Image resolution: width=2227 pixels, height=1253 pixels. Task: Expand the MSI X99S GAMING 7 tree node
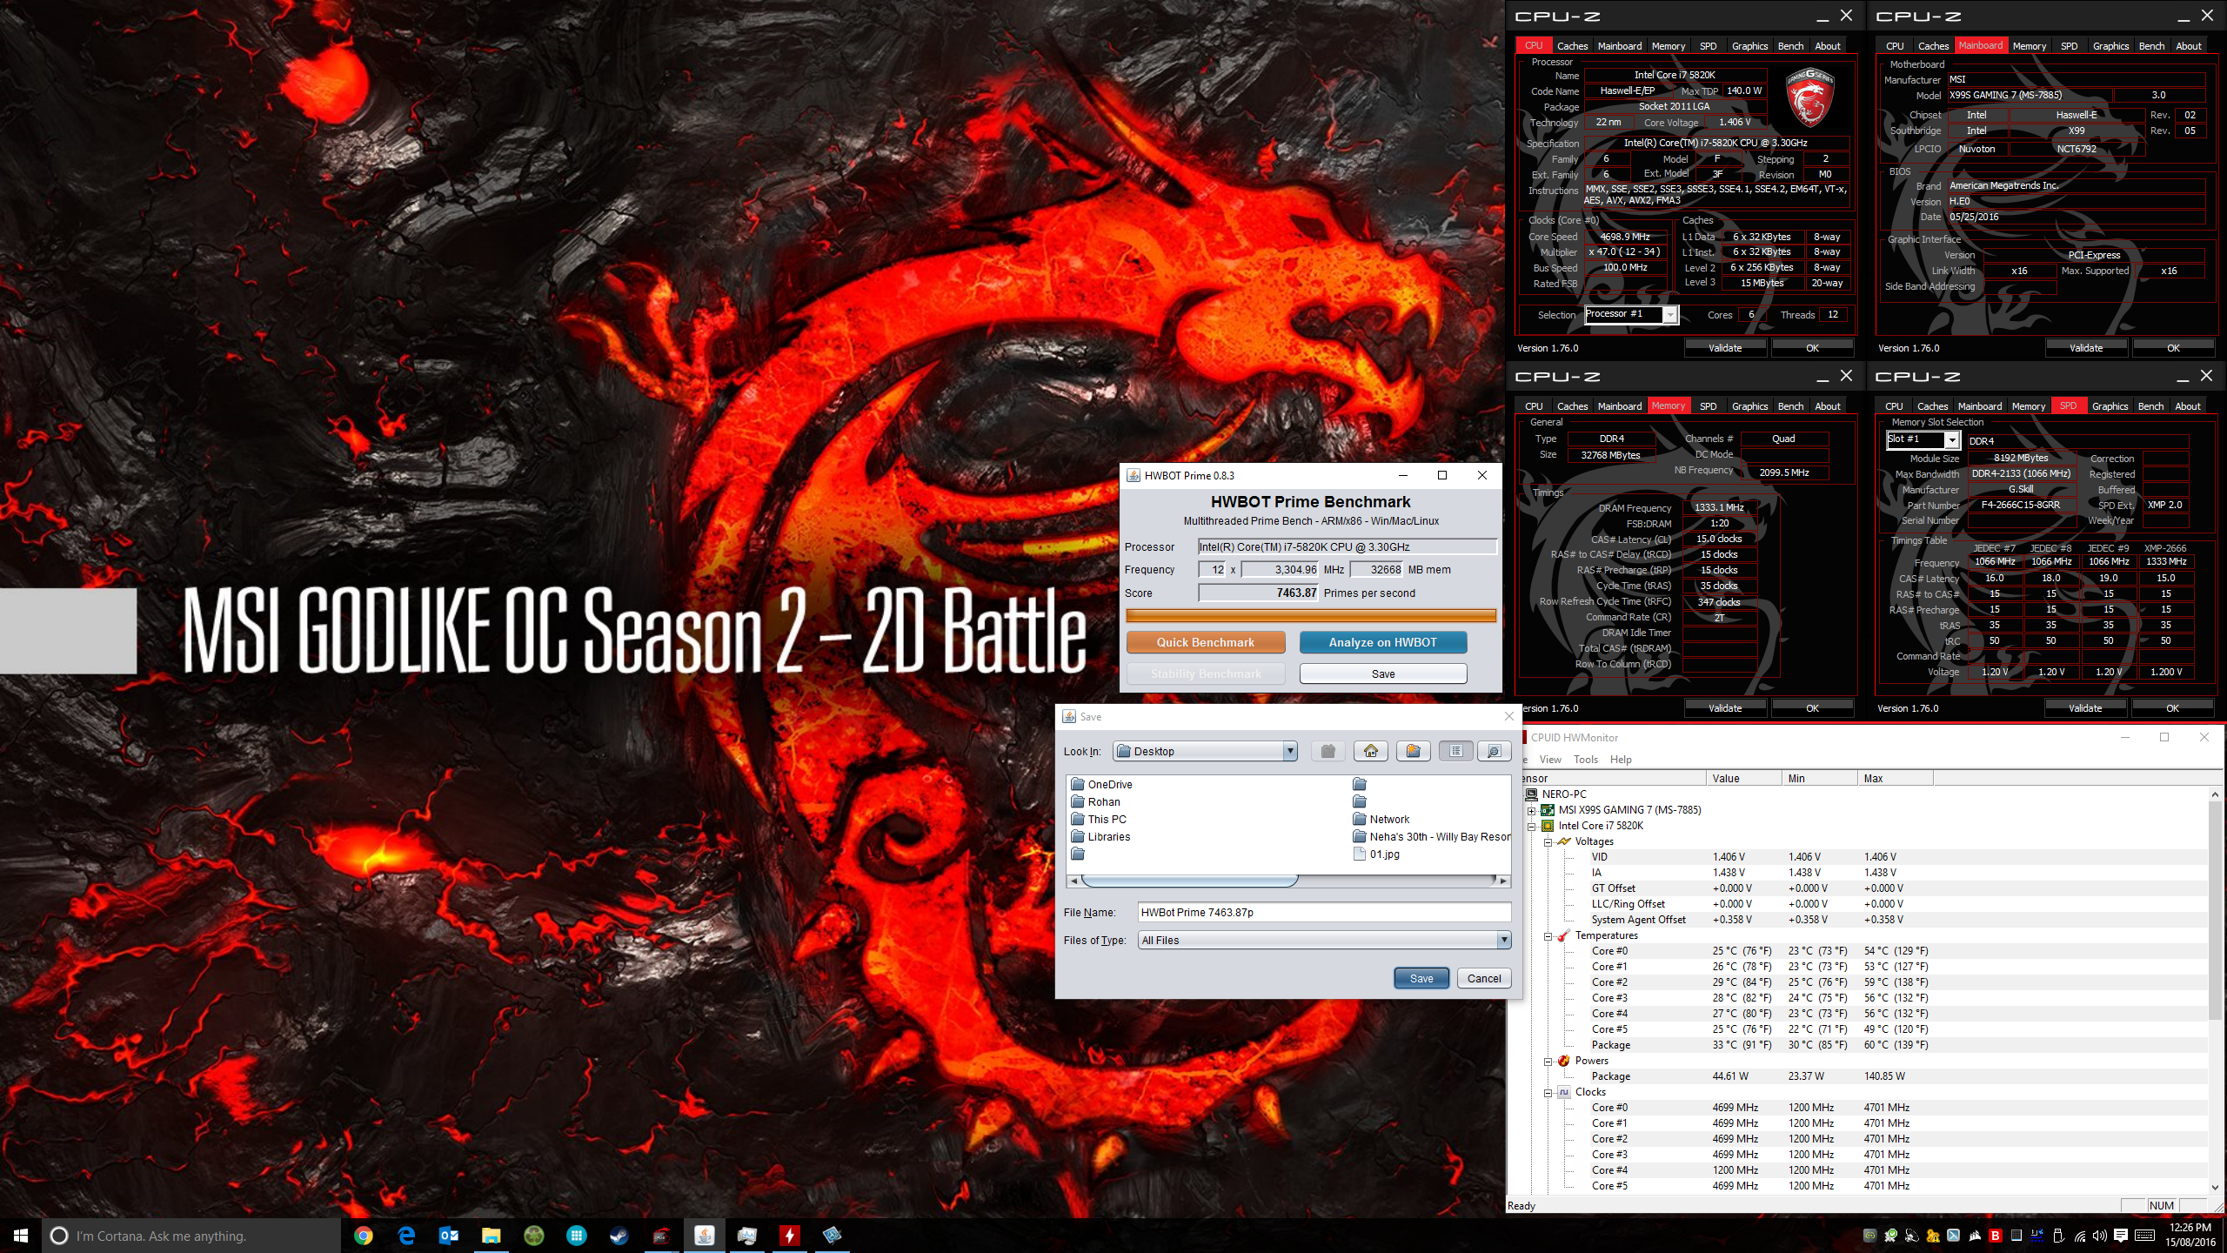pos(1532,810)
